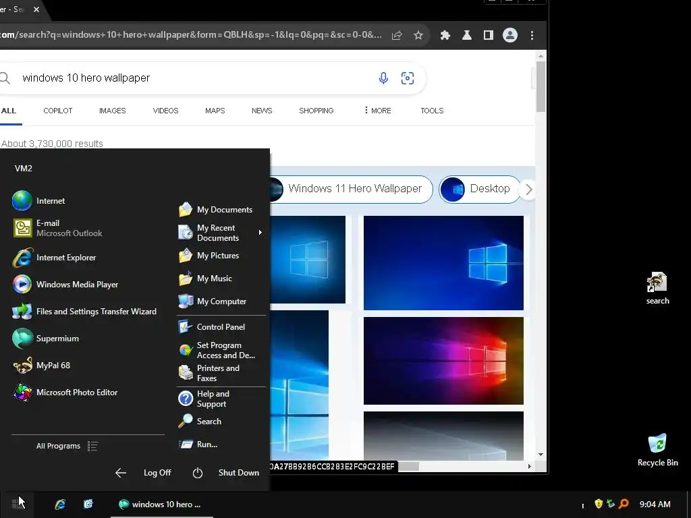Click the microphone voice search icon

(x=383, y=78)
